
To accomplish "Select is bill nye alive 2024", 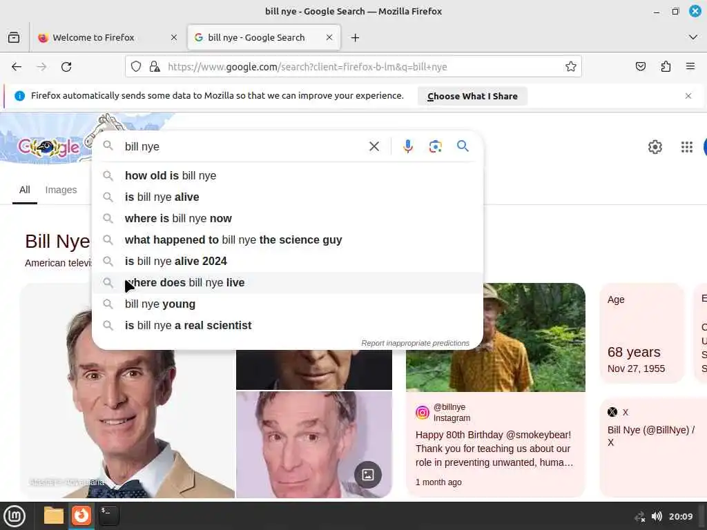I will click(287, 262).
